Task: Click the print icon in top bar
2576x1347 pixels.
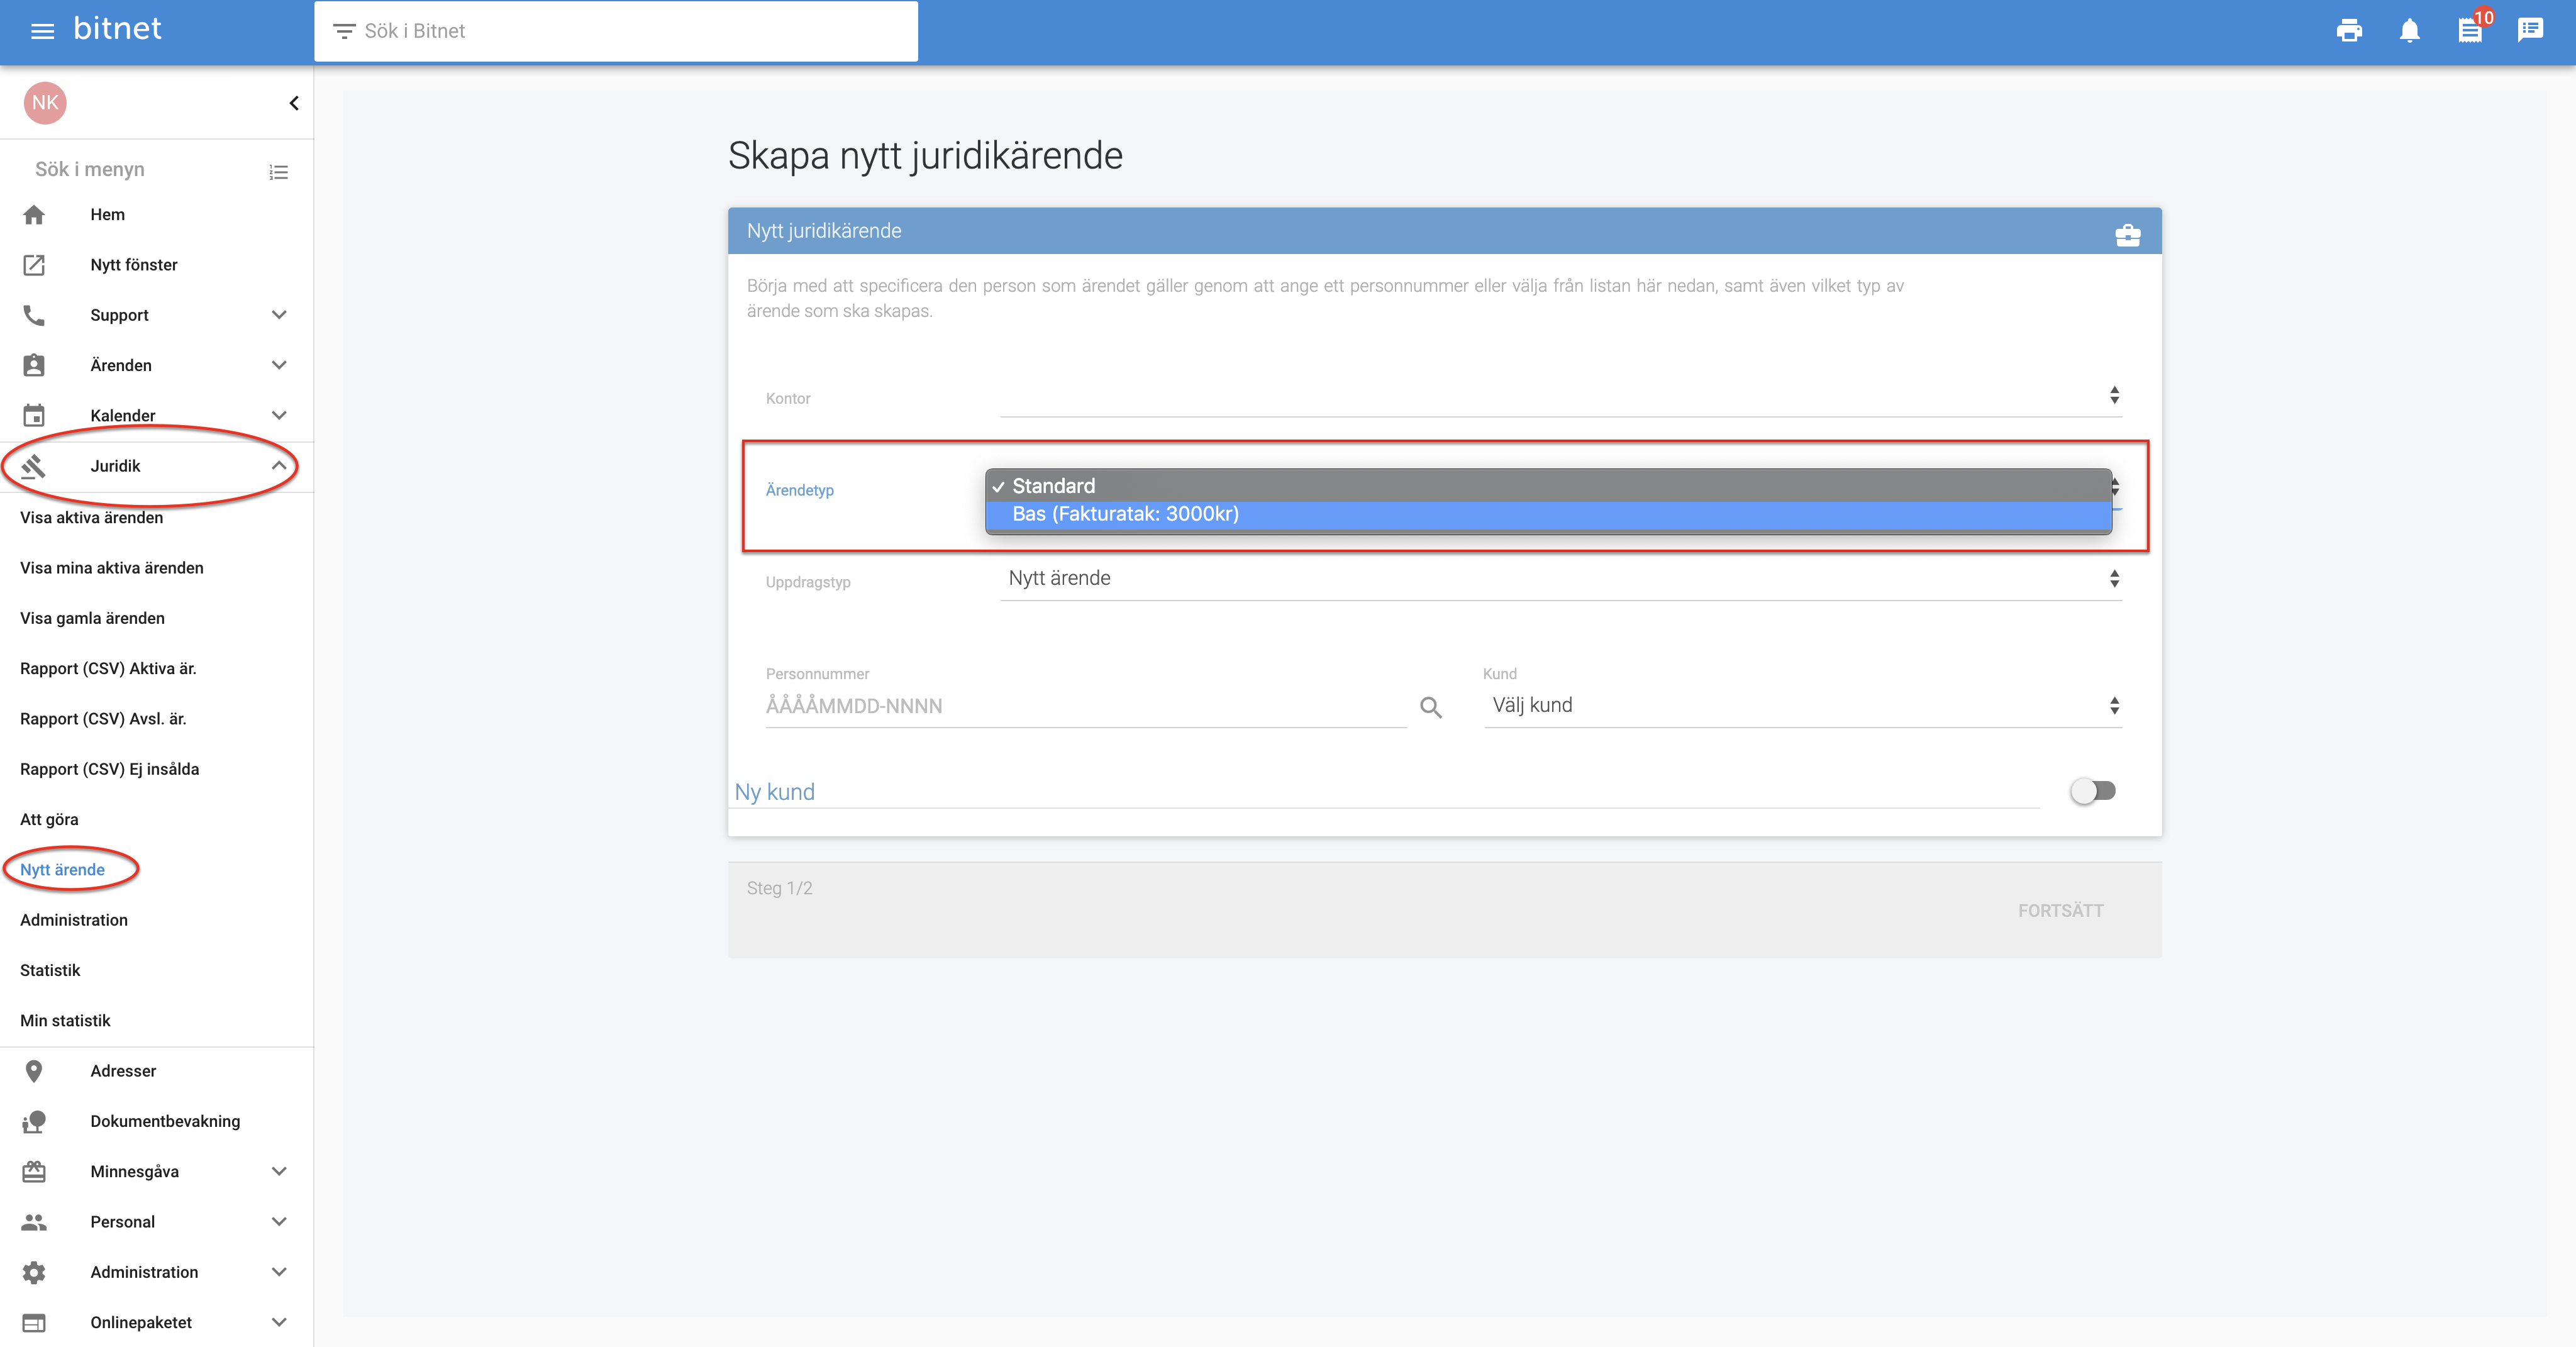Action: point(2349,31)
